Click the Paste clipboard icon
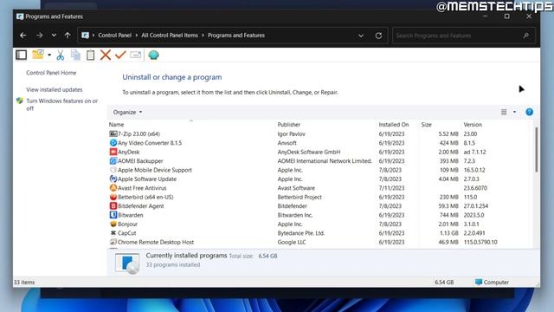Screen dimensions: 554x312 pyautogui.click(x=90, y=55)
